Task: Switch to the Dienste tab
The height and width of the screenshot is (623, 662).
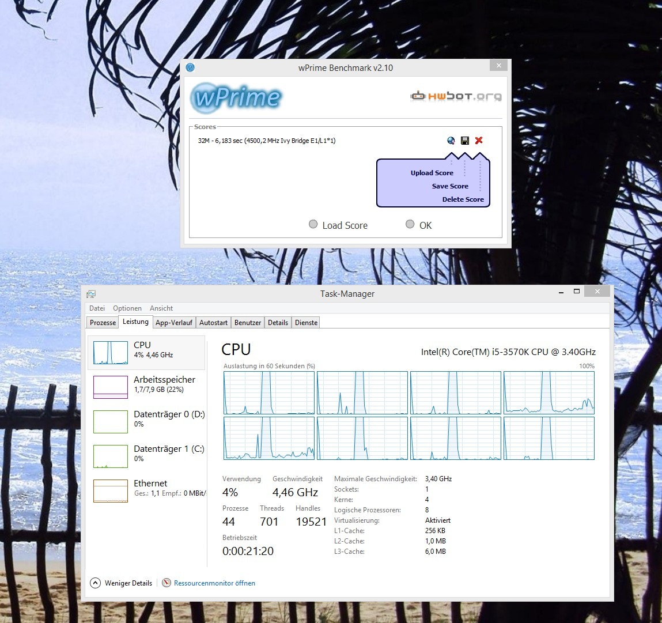Action: pyautogui.click(x=306, y=323)
